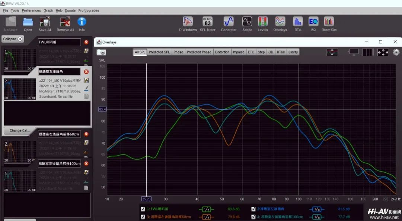Change trace colour of measurement 3 orange pen

(86, 151)
